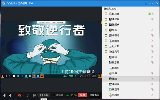Select member 邵茹 in the list
The width and height of the screenshot is (160, 100).
point(131,57)
